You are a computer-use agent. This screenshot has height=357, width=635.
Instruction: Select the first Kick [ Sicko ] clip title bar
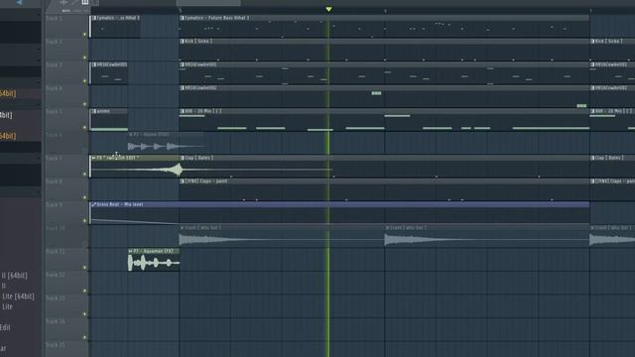point(384,42)
